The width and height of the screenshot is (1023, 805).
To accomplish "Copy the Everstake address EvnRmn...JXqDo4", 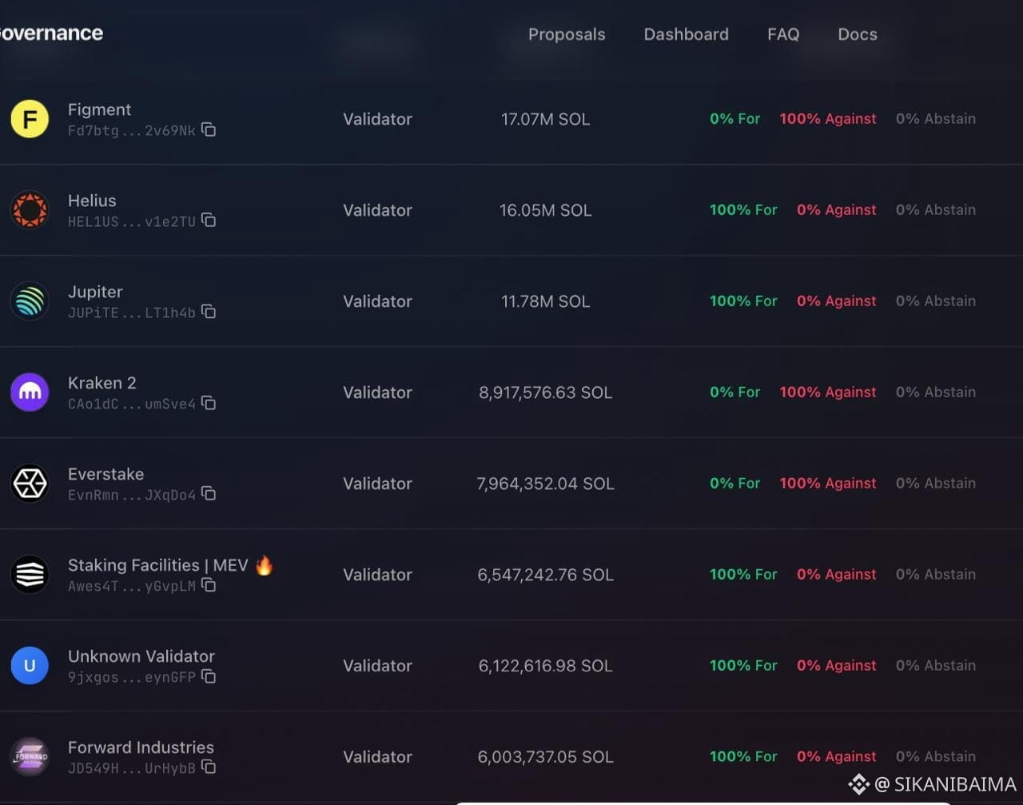I will click(x=209, y=493).
